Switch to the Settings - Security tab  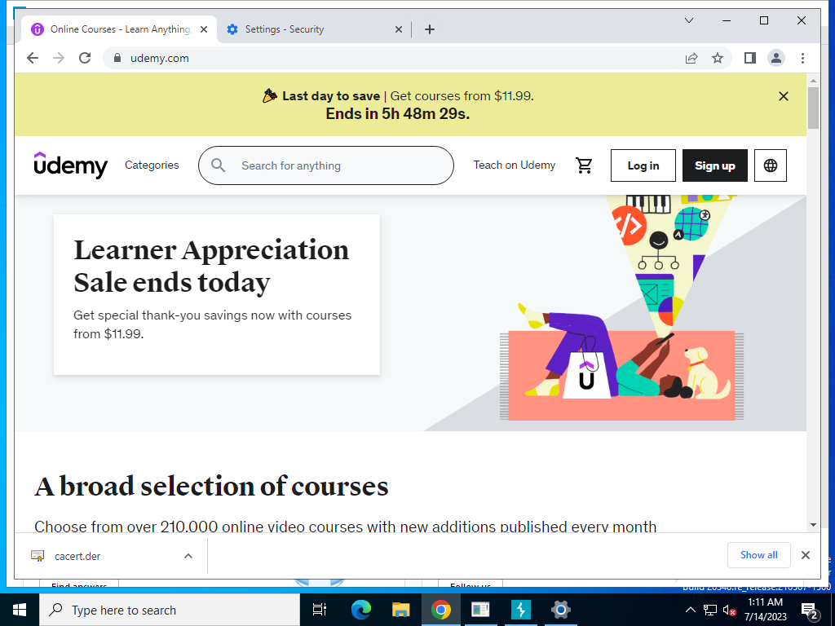314,29
